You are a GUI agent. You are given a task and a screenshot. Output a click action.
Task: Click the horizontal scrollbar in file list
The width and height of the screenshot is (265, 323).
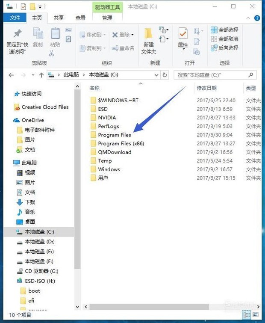(150, 306)
